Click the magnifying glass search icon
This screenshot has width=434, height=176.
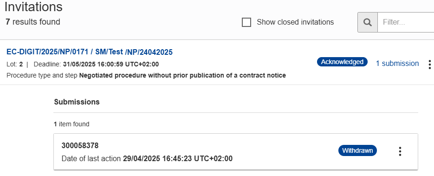point(368,22)
